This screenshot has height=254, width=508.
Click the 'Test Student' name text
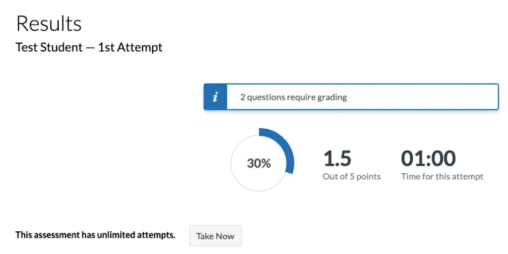pos(49,47)
